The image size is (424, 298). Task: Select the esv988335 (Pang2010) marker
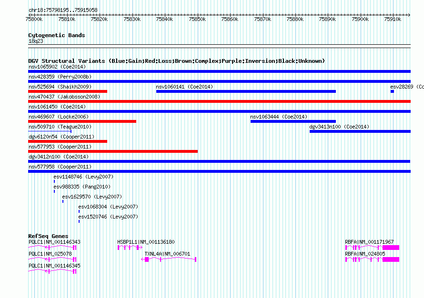point(54,191)
